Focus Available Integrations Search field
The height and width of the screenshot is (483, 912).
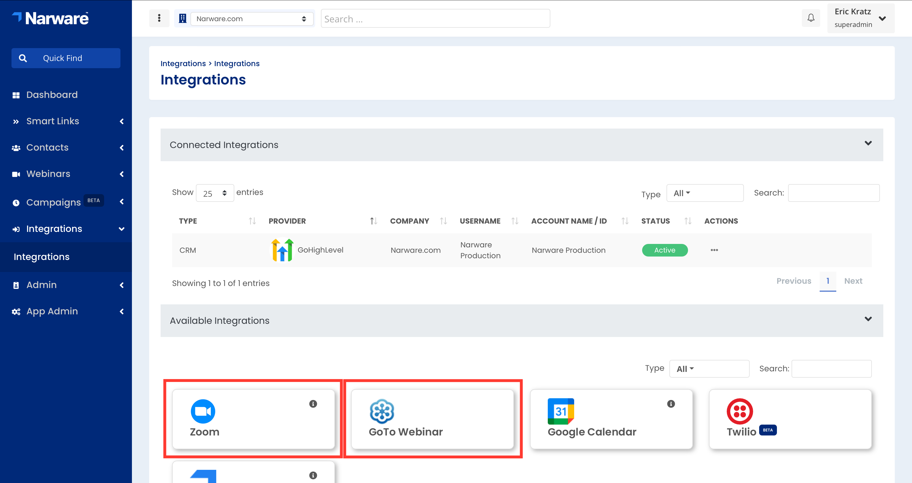[831, 368]
